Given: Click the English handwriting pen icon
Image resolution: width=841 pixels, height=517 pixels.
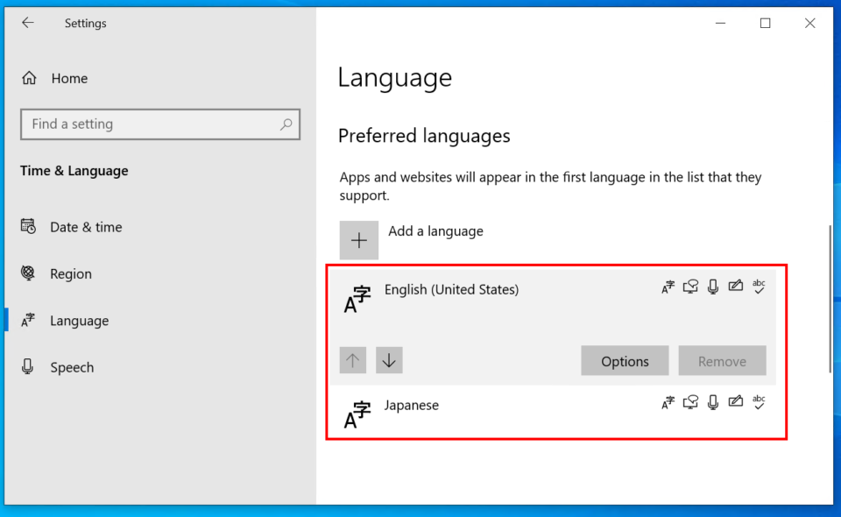Looking at the screenshot, I should pos(736,286).
